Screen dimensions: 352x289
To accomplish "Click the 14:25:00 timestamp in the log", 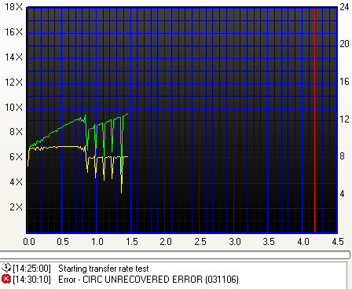I will [x=31, y=269].
